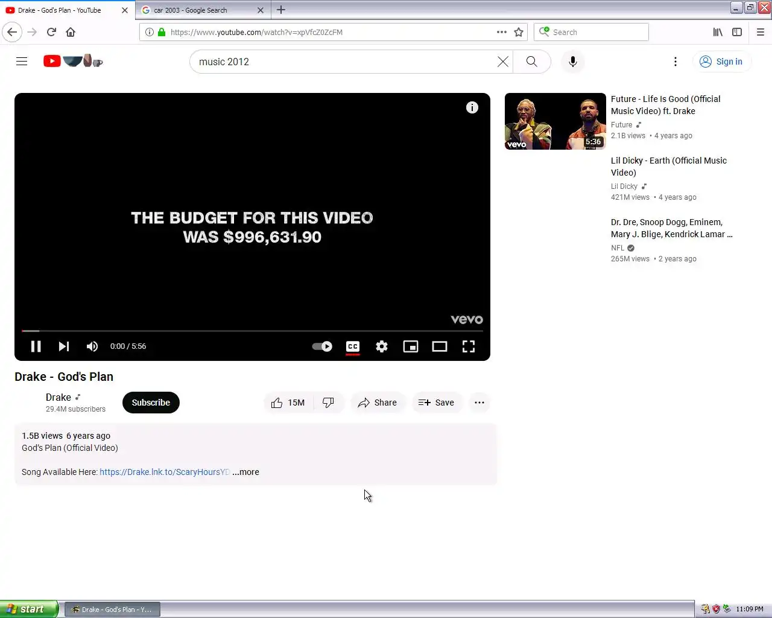Open the Drake.lnk.to ScaryHours link

click(165, 472)
